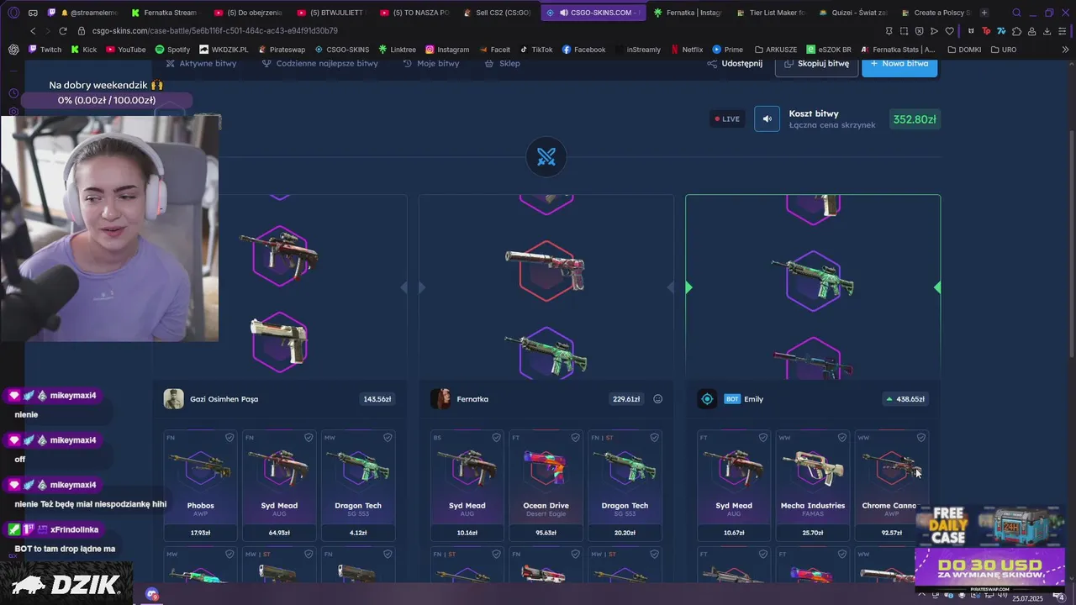Screen dimensions: 1076x605
Task: Switch to Sell CS2 browser tab
Action: [497, 13]
